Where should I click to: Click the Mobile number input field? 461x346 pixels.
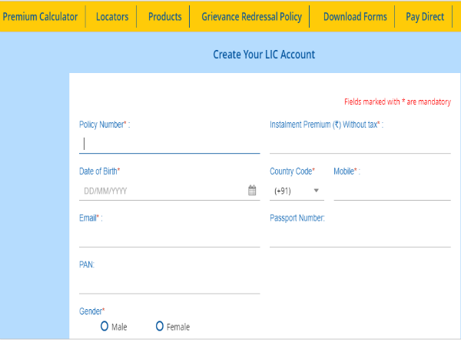coord(392,191)
